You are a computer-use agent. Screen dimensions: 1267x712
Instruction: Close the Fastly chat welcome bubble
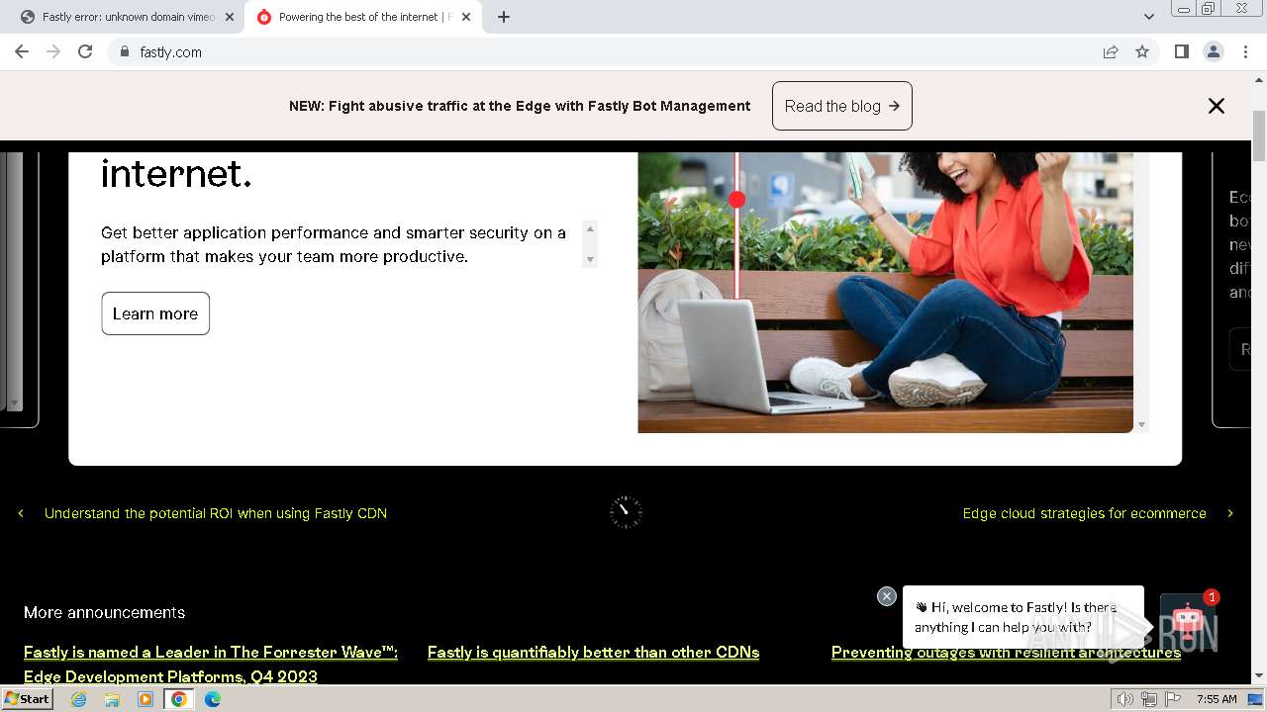coord(887,596)
